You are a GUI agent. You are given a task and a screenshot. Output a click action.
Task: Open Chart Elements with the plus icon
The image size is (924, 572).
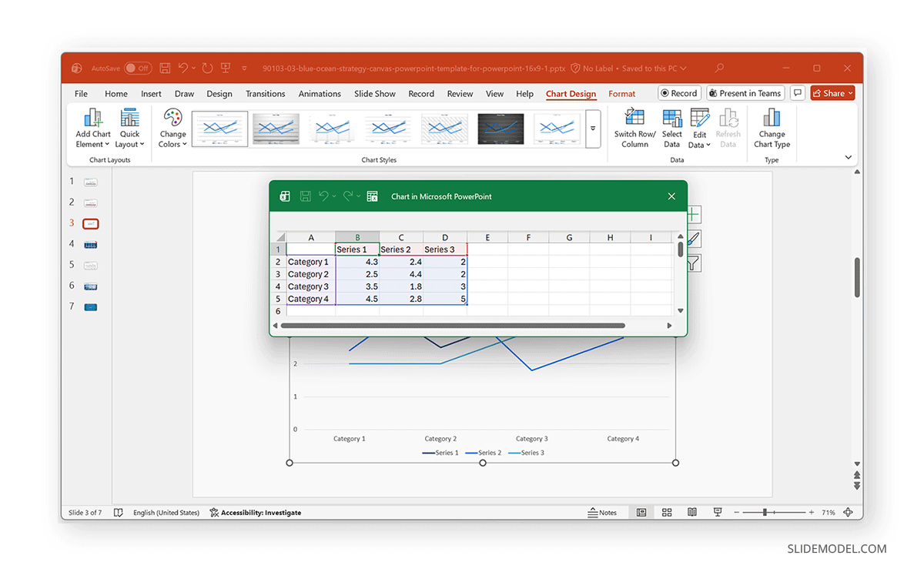(691, 214)
